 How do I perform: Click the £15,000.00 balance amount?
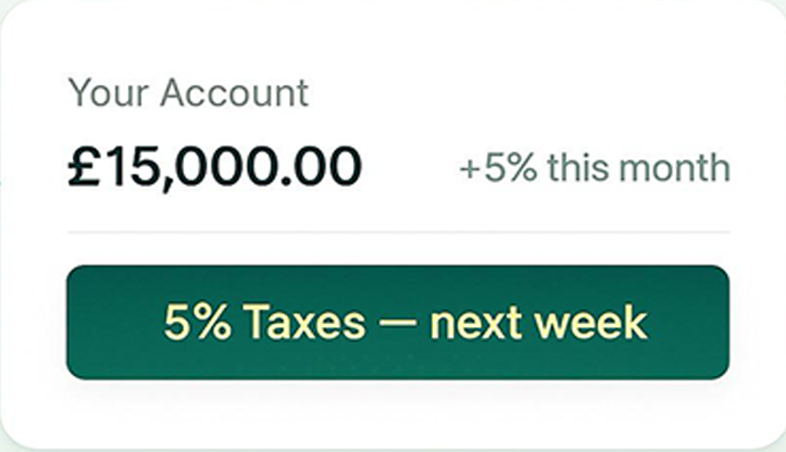click(x=215, y=167)
